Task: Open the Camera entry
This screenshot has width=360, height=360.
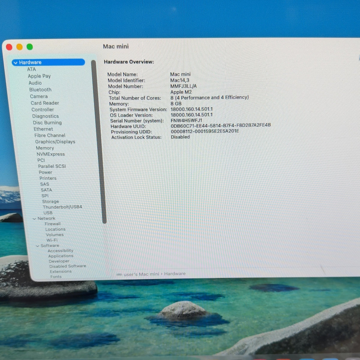Action: [x=39, y=96]
